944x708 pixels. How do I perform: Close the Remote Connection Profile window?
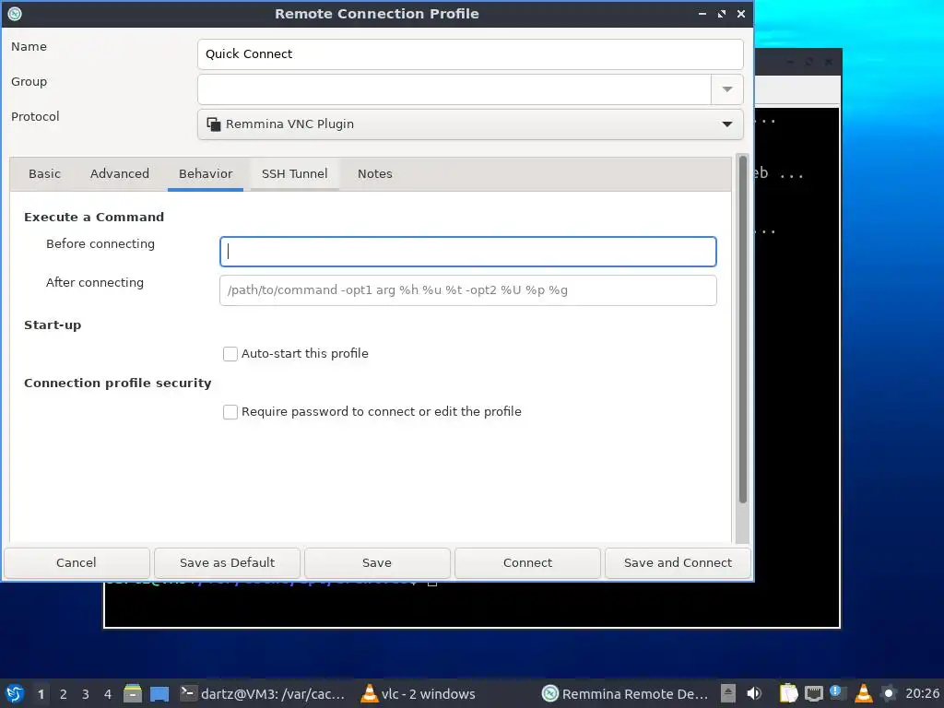[x=741, y=13]
